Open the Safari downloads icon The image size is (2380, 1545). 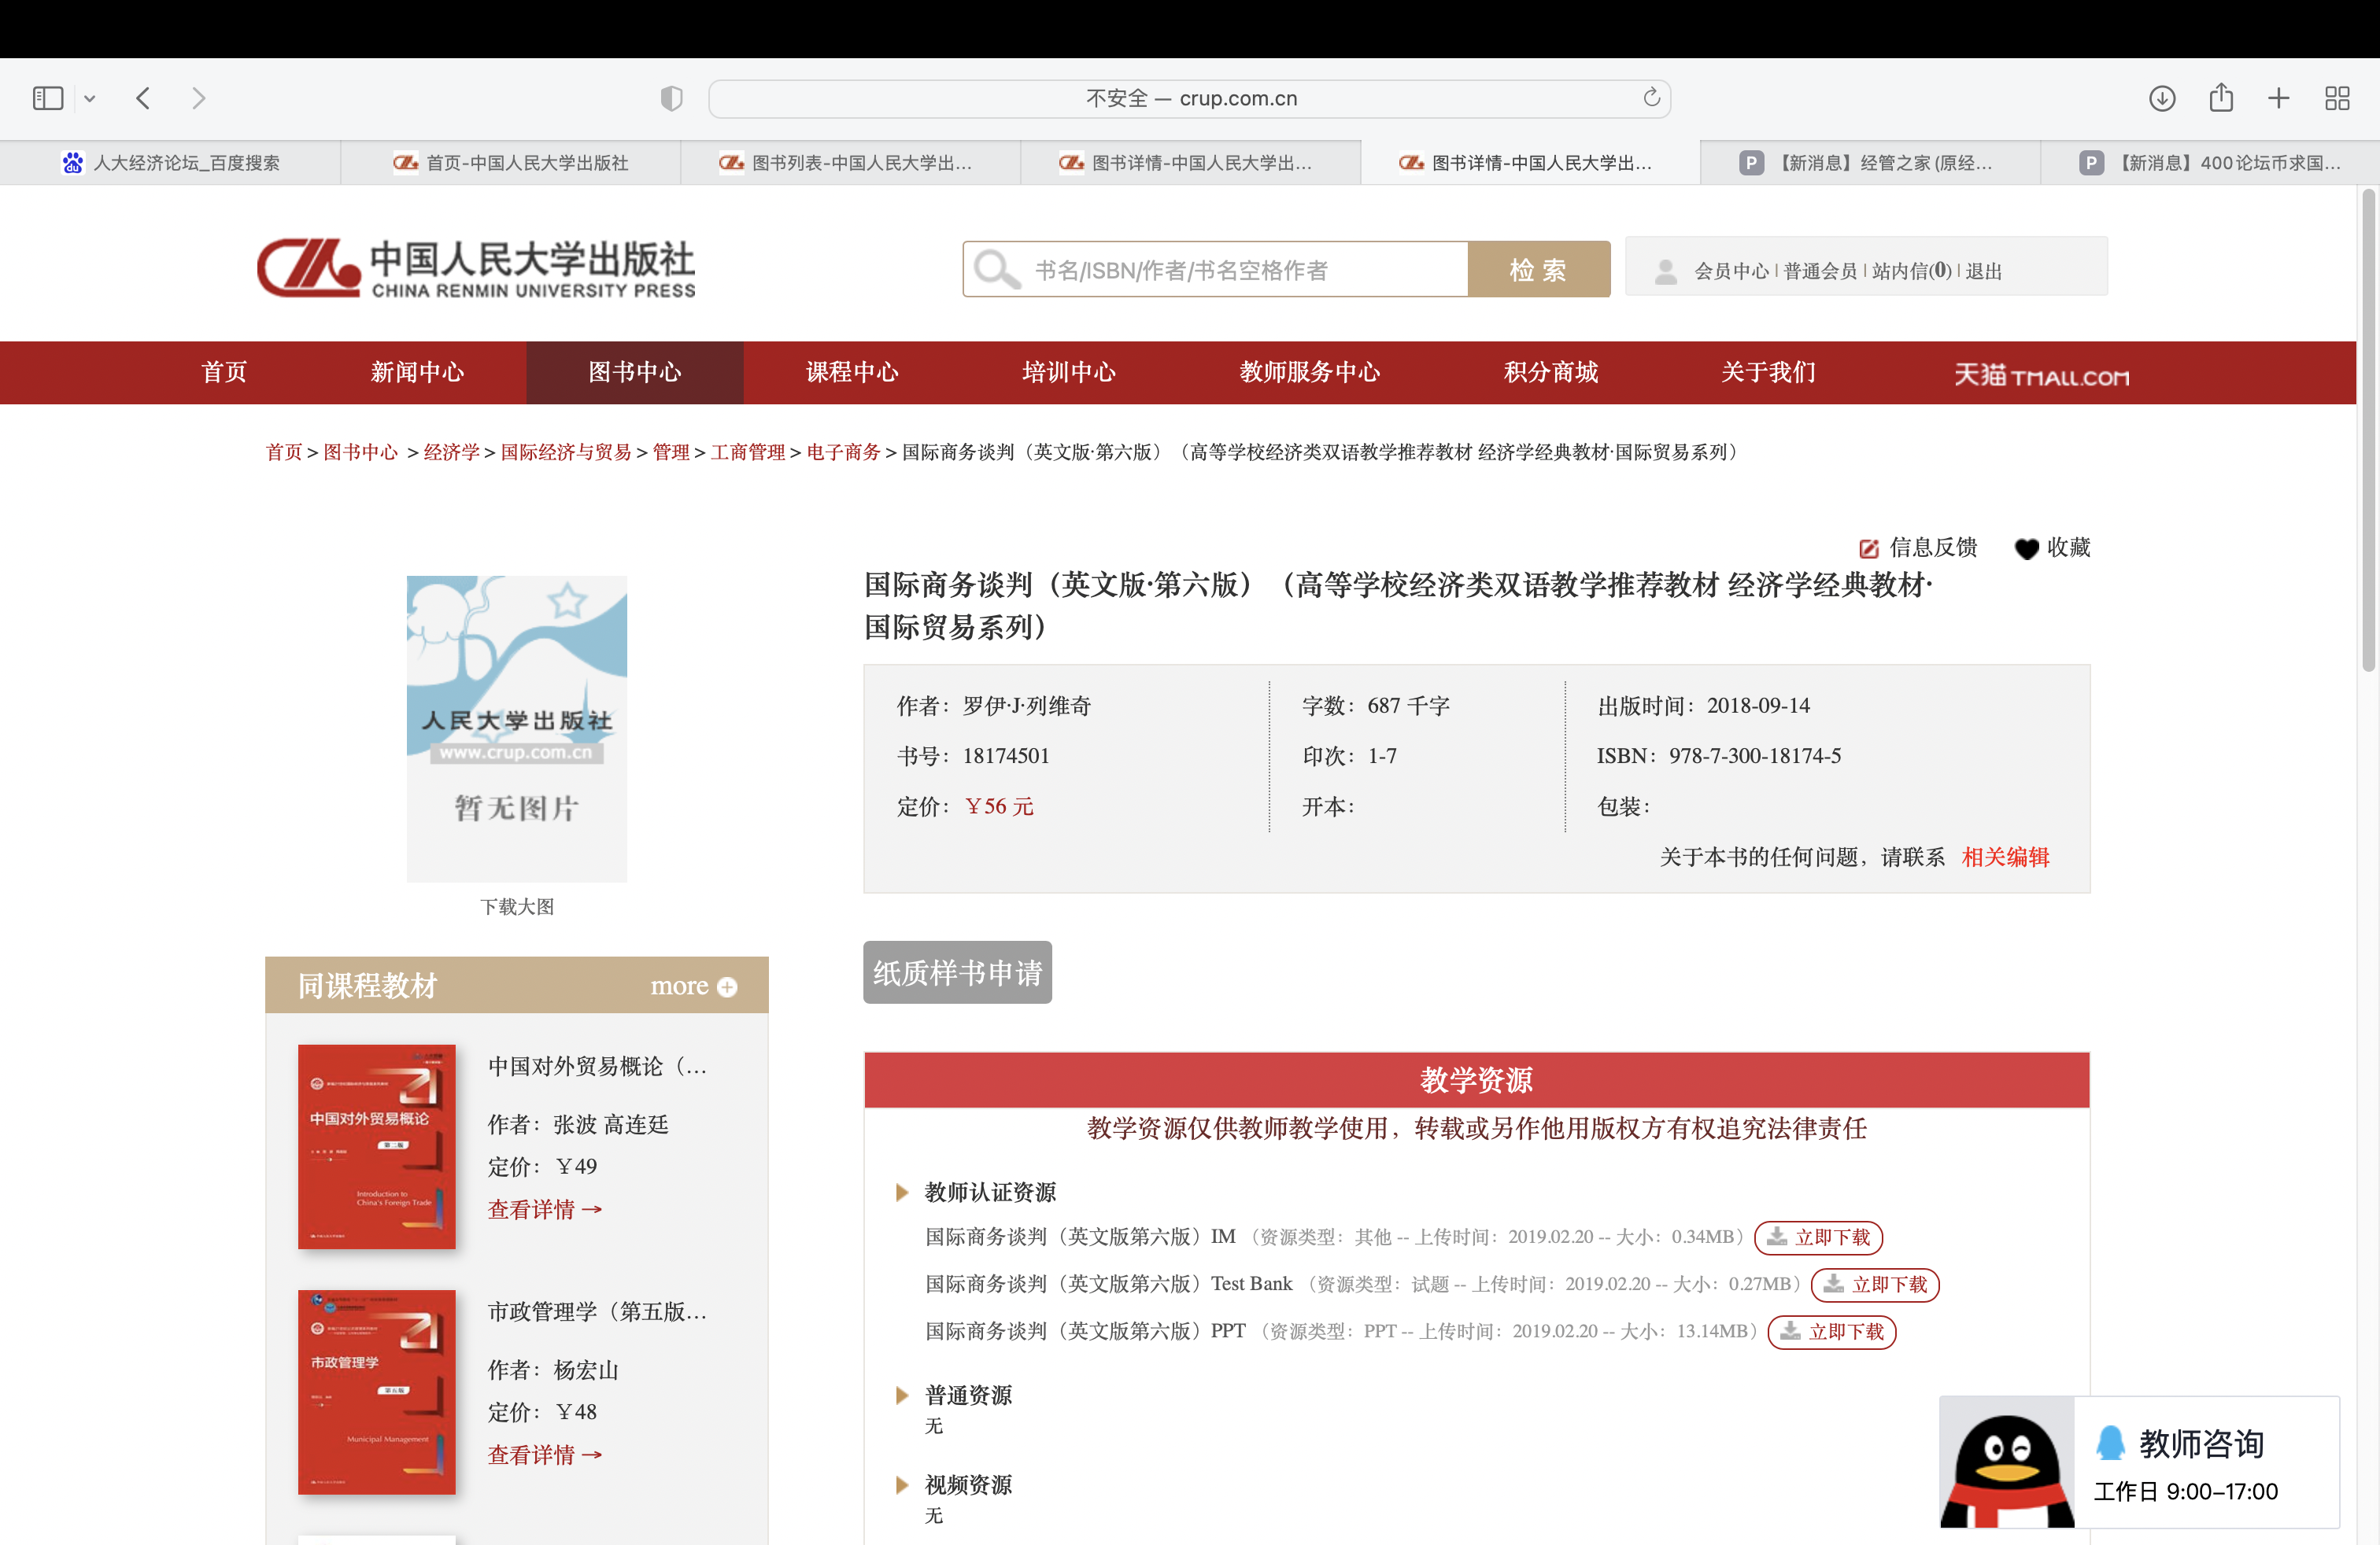2161,98
